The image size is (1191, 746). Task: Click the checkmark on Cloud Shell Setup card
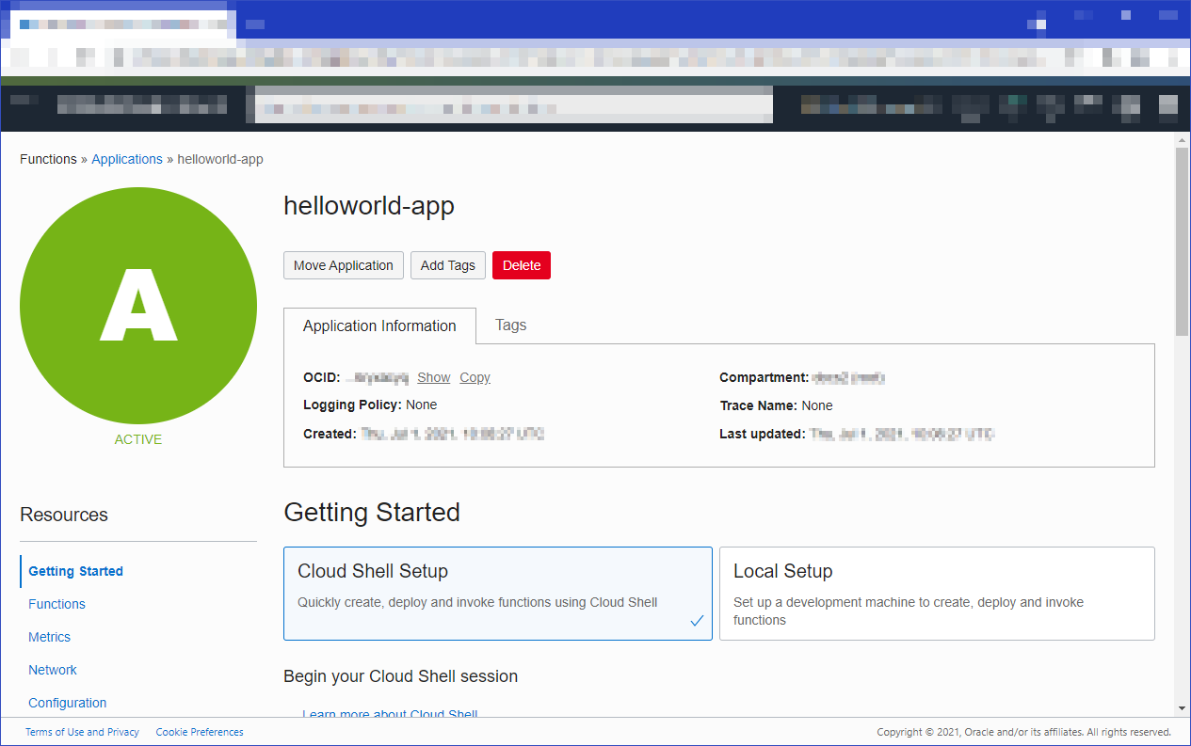click(x=696, y=620)
